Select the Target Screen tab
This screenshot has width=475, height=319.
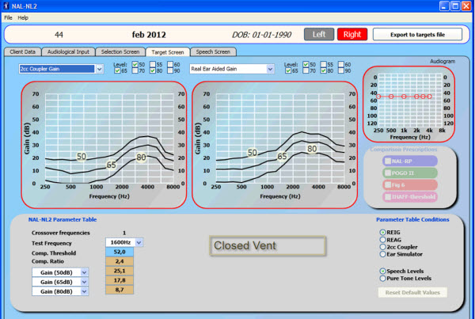pos(168,52)
